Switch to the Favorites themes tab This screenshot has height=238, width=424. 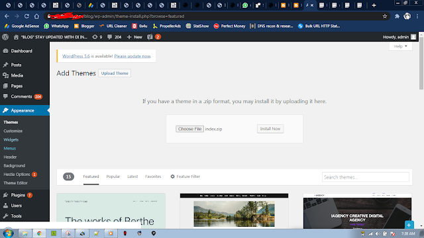pos(153,177)
